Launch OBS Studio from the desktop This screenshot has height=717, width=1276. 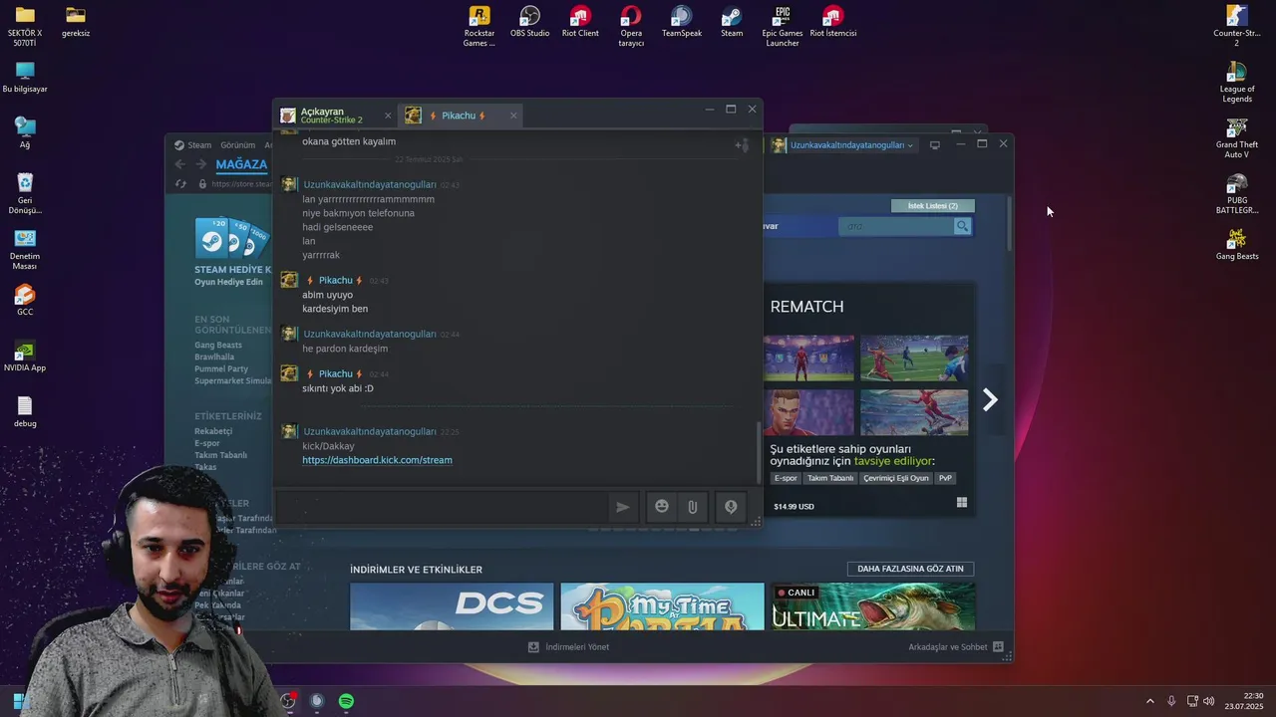(529, 22)
